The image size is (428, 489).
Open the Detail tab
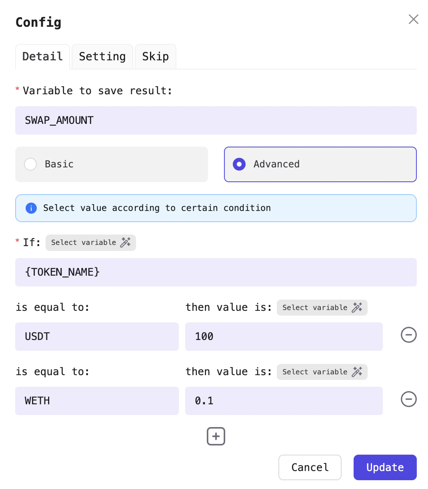click(x=42, y=56)
